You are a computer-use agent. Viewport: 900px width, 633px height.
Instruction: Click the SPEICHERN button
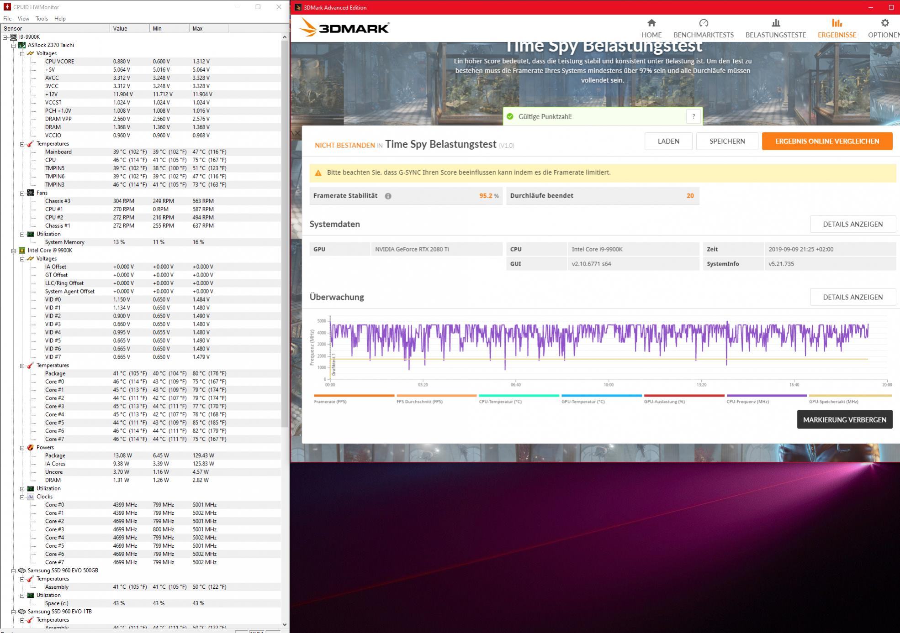[727, 141]
